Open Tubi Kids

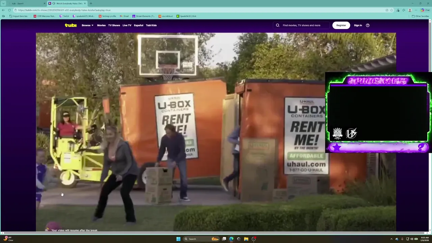151,25
